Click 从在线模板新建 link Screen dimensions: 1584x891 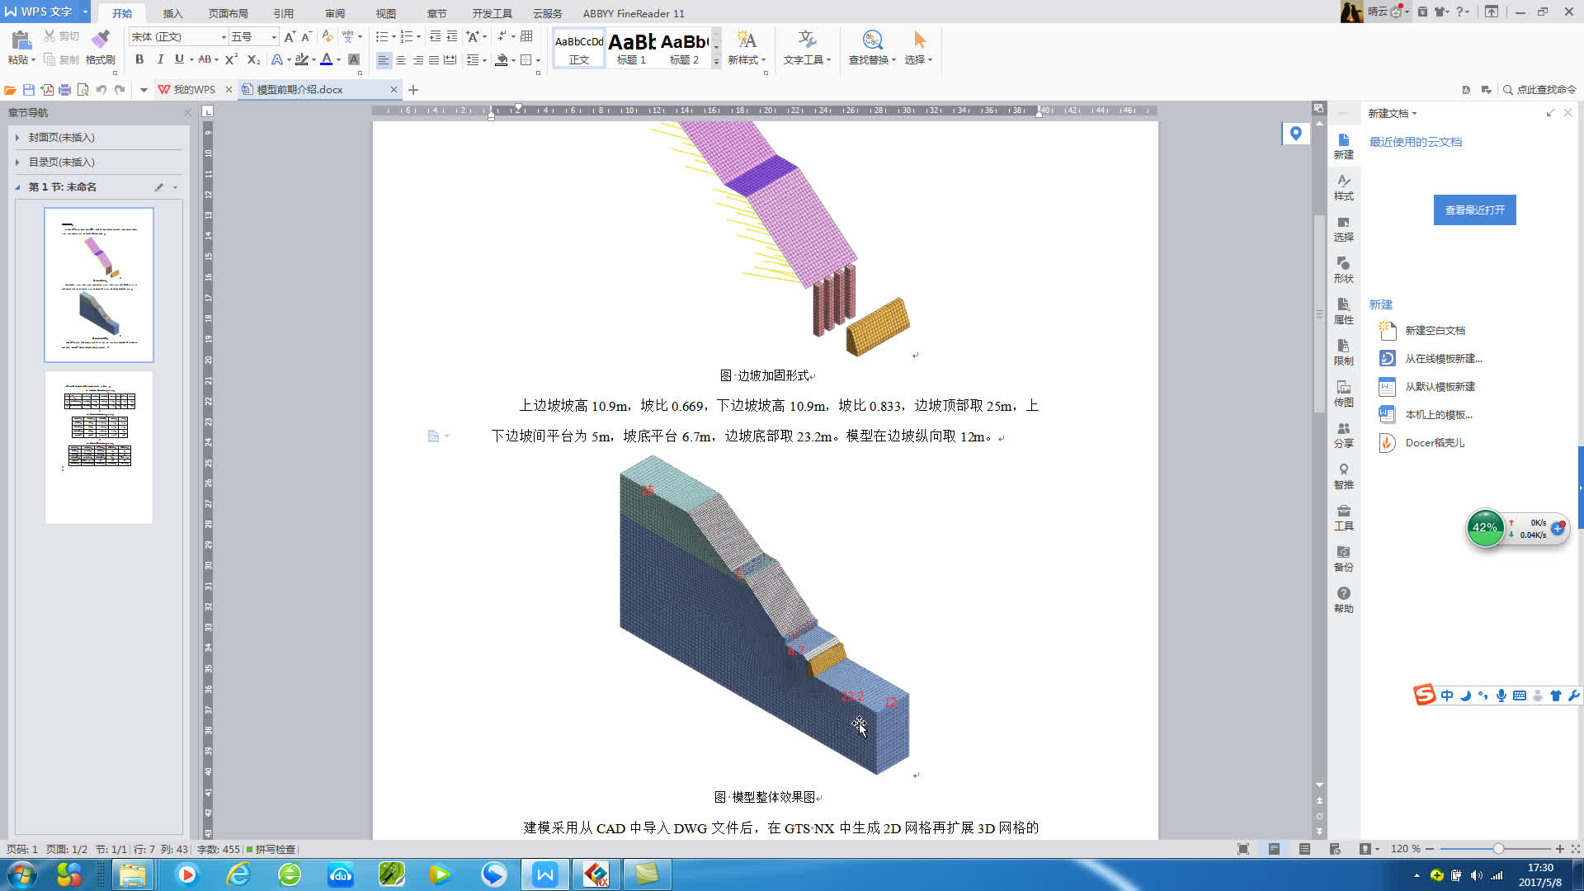point(1443,358)
